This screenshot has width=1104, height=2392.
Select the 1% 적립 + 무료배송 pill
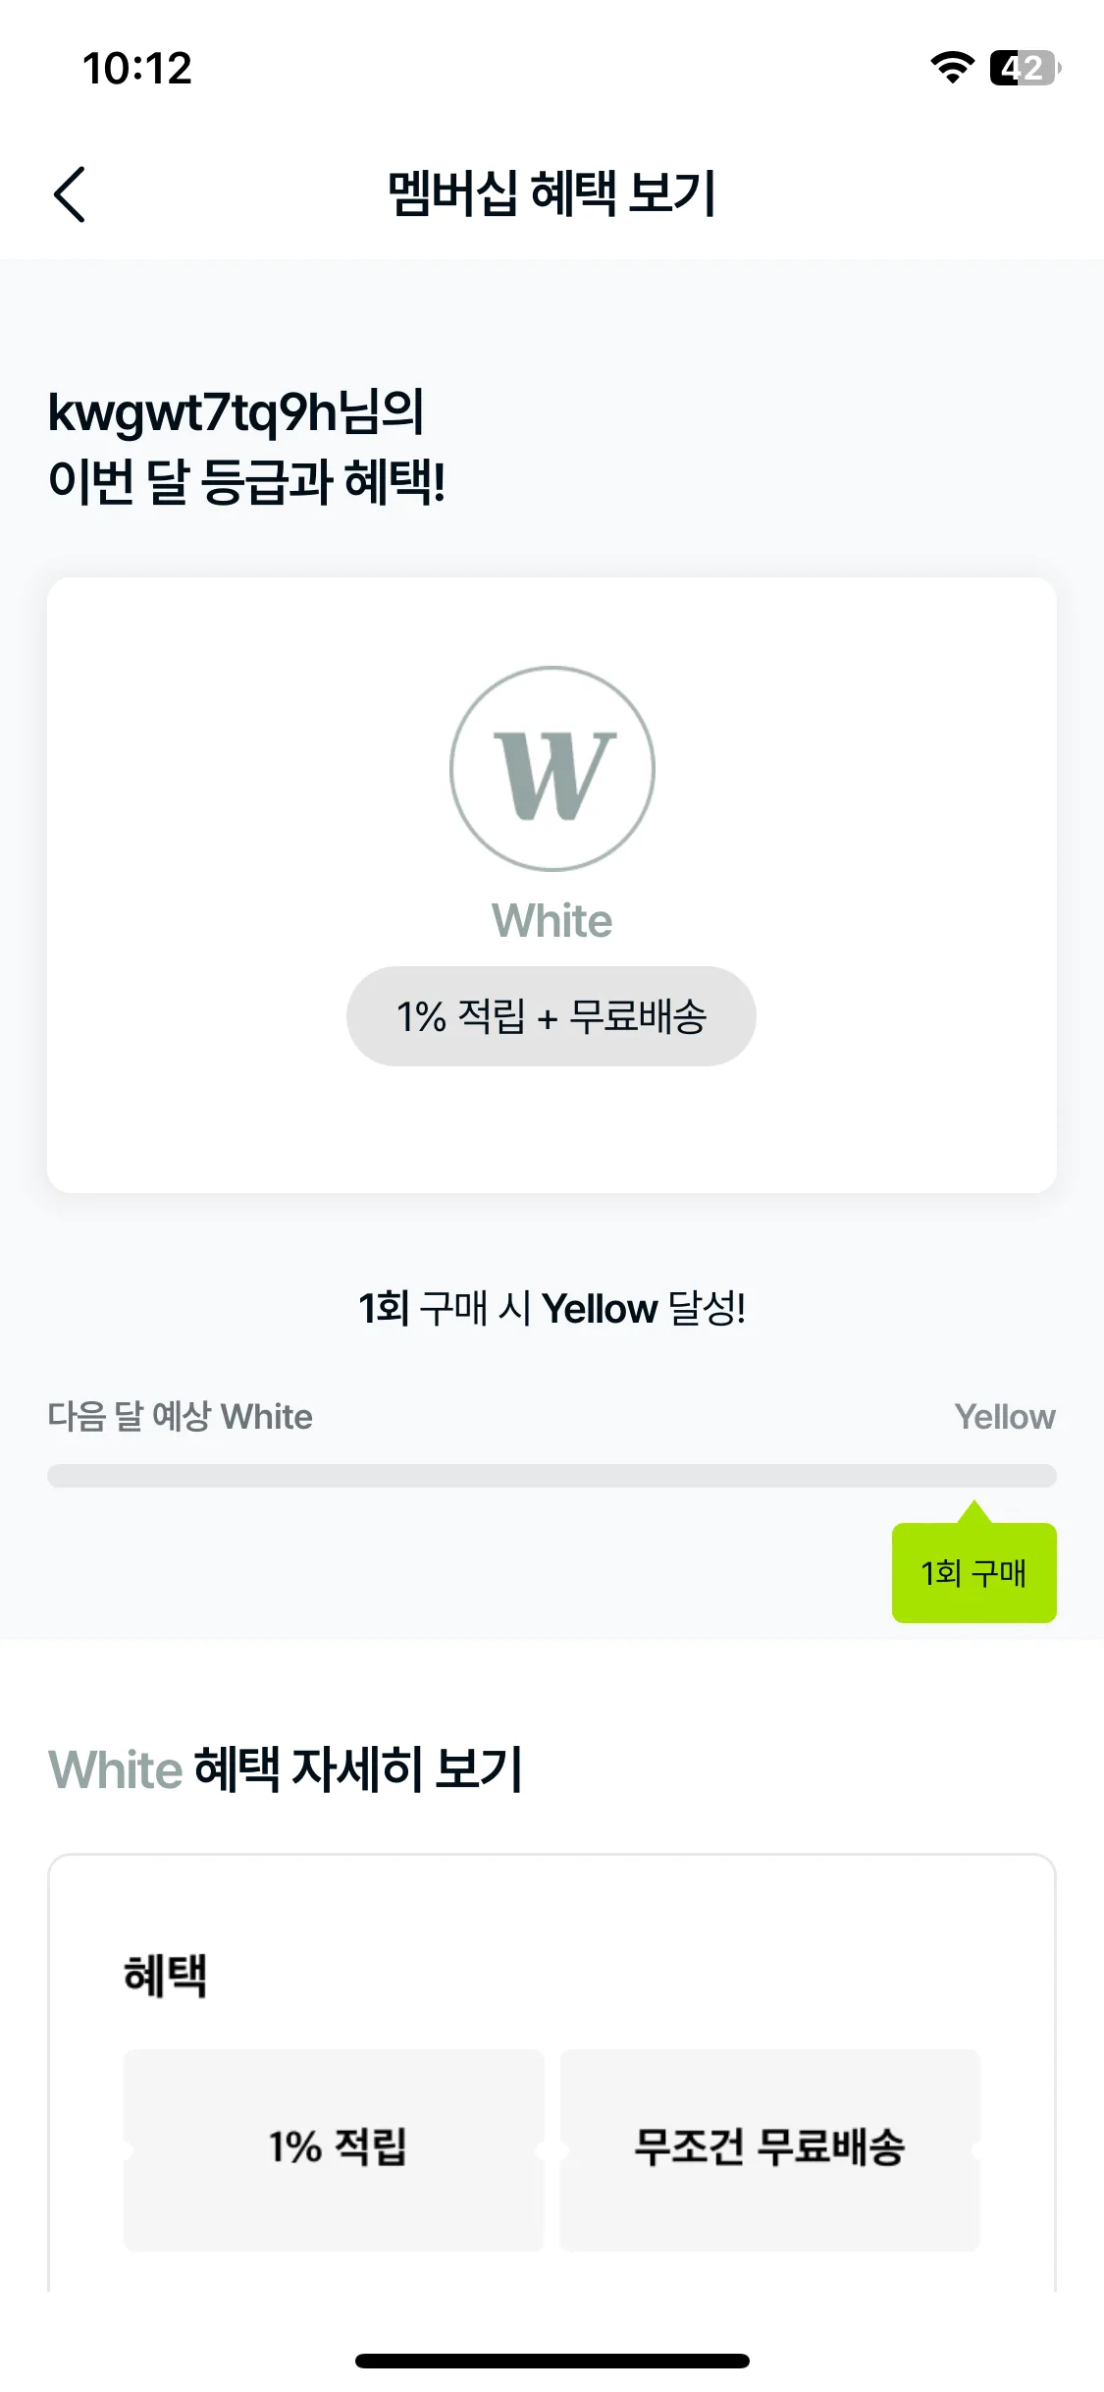[552, 1016]
